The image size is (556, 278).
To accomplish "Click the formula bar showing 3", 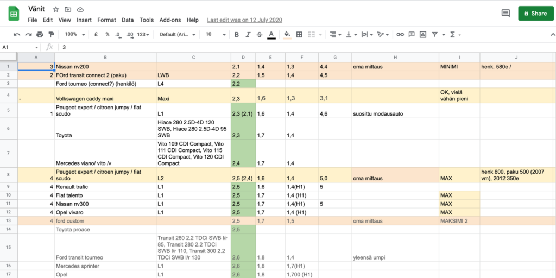I will tap(307, 47).
